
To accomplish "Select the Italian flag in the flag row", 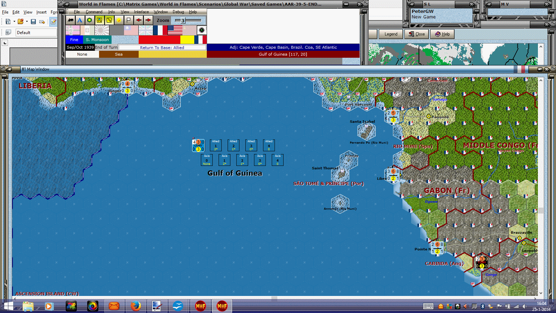I will pyautogui.click(x=87, y=30).
